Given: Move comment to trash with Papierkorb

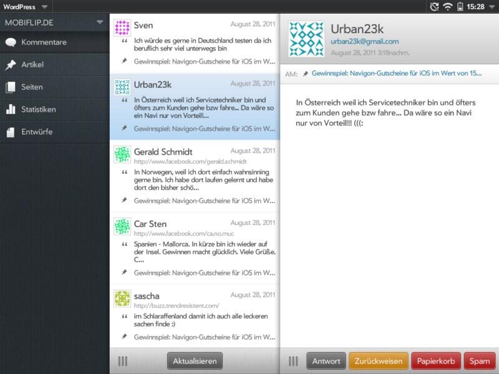Looking at the screenshot, I should 436,361.
